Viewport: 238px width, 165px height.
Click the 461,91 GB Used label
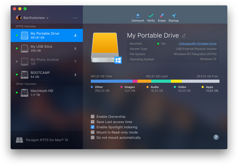(157, 76)
